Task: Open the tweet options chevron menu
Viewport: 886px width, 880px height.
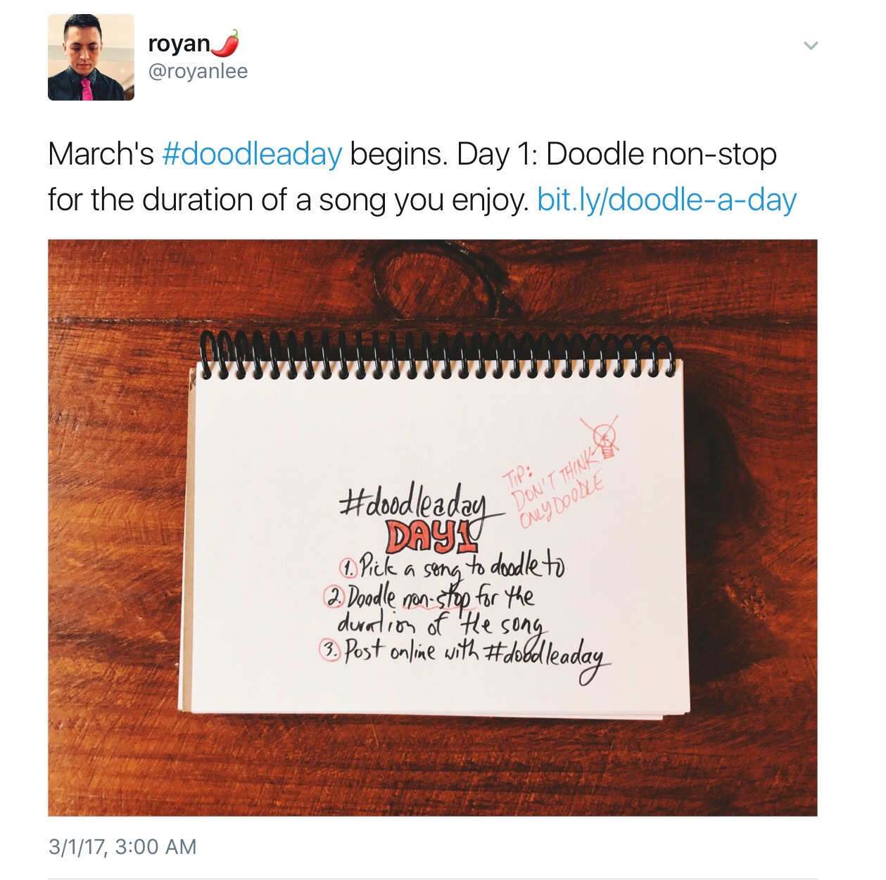Action: pyautogui.click(x=811, y=46)
